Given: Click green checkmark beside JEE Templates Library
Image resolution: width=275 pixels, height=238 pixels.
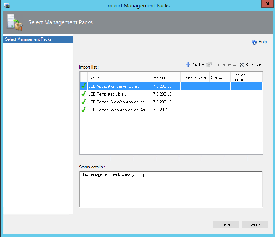Looking at the screenshot, I should [84, 94].
